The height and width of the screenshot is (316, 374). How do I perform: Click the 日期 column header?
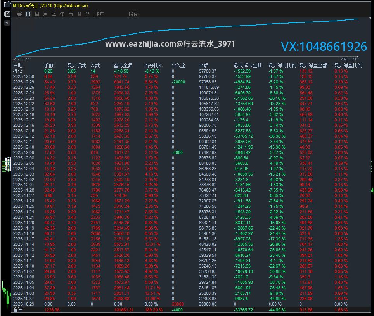pos(17,66)
